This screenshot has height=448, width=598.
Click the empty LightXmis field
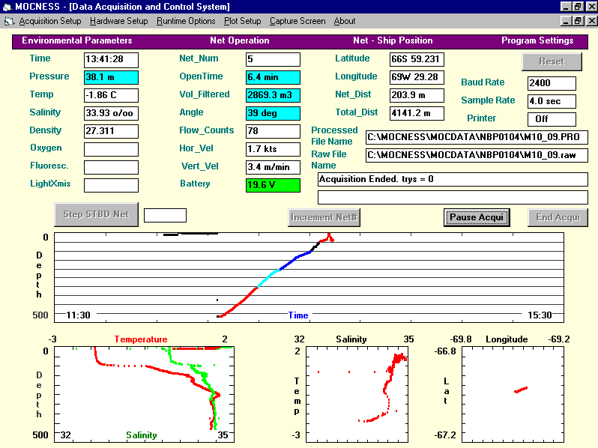click(x=111, y=185)
